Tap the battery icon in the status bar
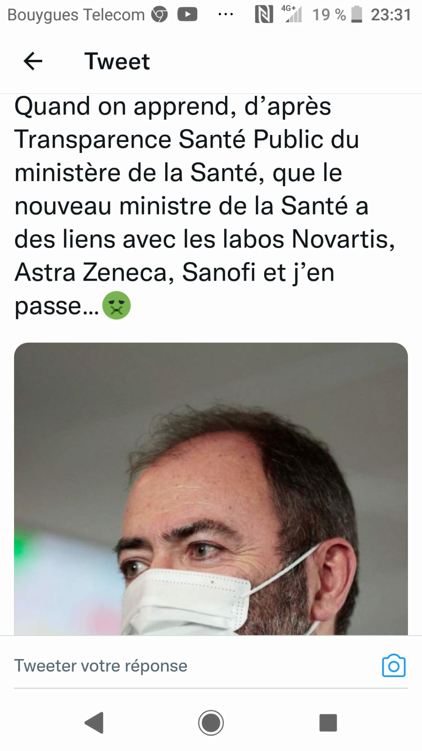 tap(356, 14)
